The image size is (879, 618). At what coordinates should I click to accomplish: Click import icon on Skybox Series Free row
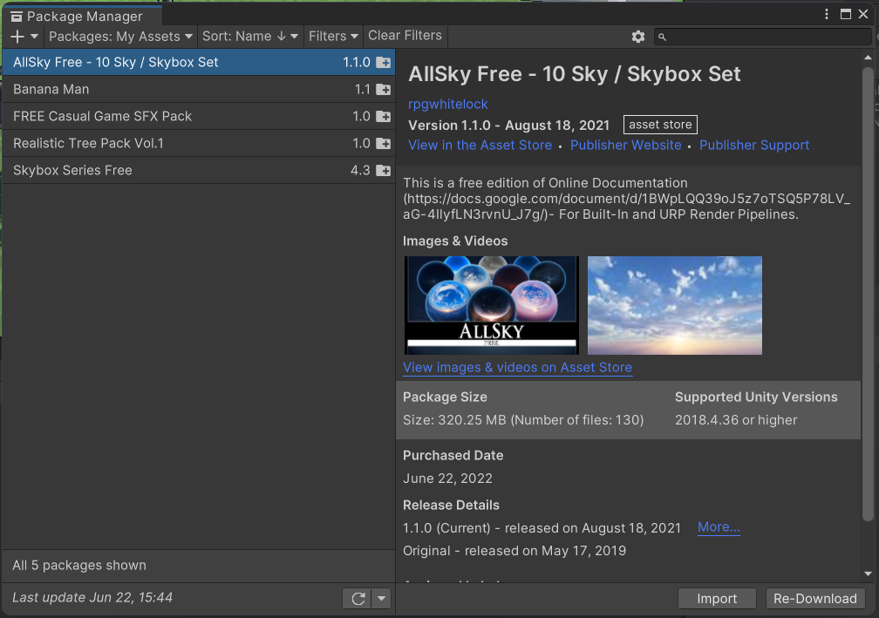click(384, 170)
